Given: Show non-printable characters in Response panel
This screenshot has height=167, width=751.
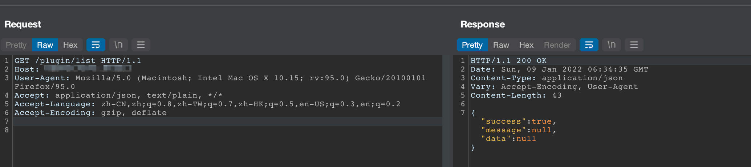Looking at the screenshot, I should point(612,45).
